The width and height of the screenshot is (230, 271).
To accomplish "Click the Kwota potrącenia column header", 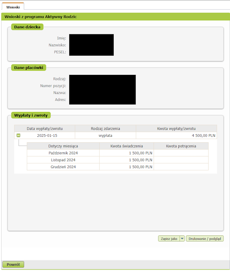I will click(181, 146).
